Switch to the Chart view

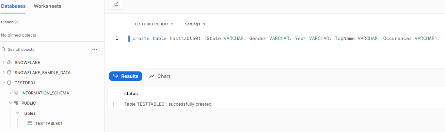(160, 76)
